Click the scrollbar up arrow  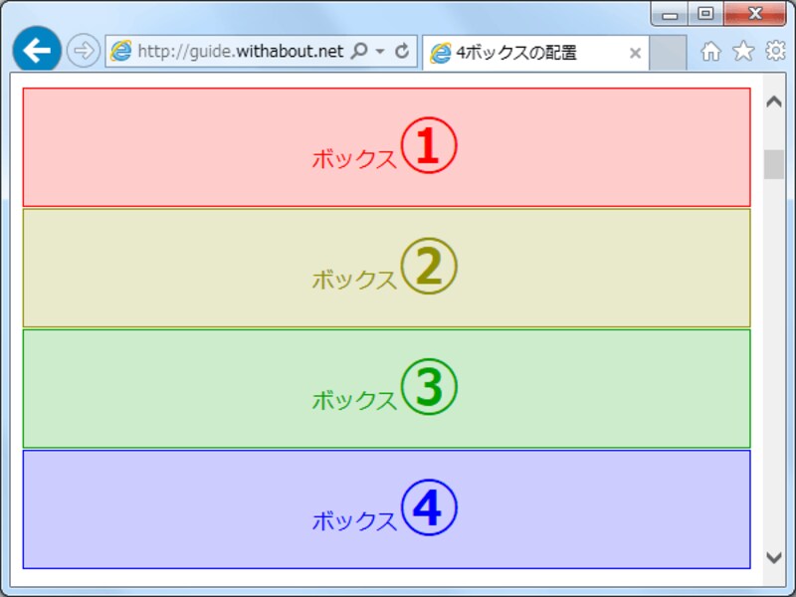[x=774, y=102]
